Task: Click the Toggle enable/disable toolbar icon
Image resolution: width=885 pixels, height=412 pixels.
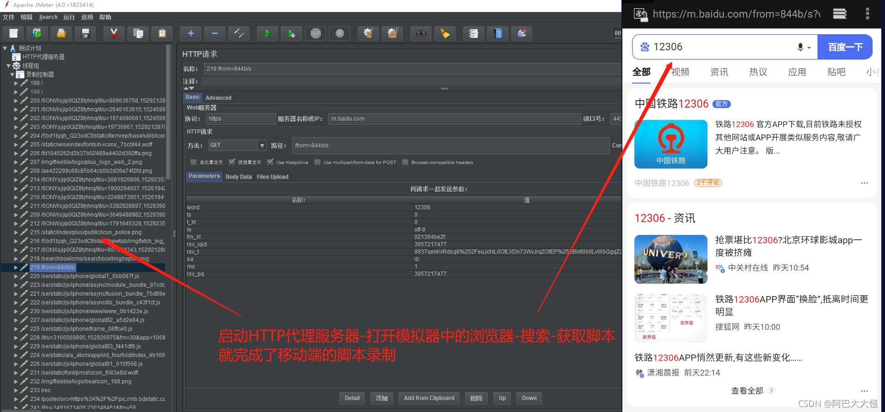Action: click(x=239, y=33)
